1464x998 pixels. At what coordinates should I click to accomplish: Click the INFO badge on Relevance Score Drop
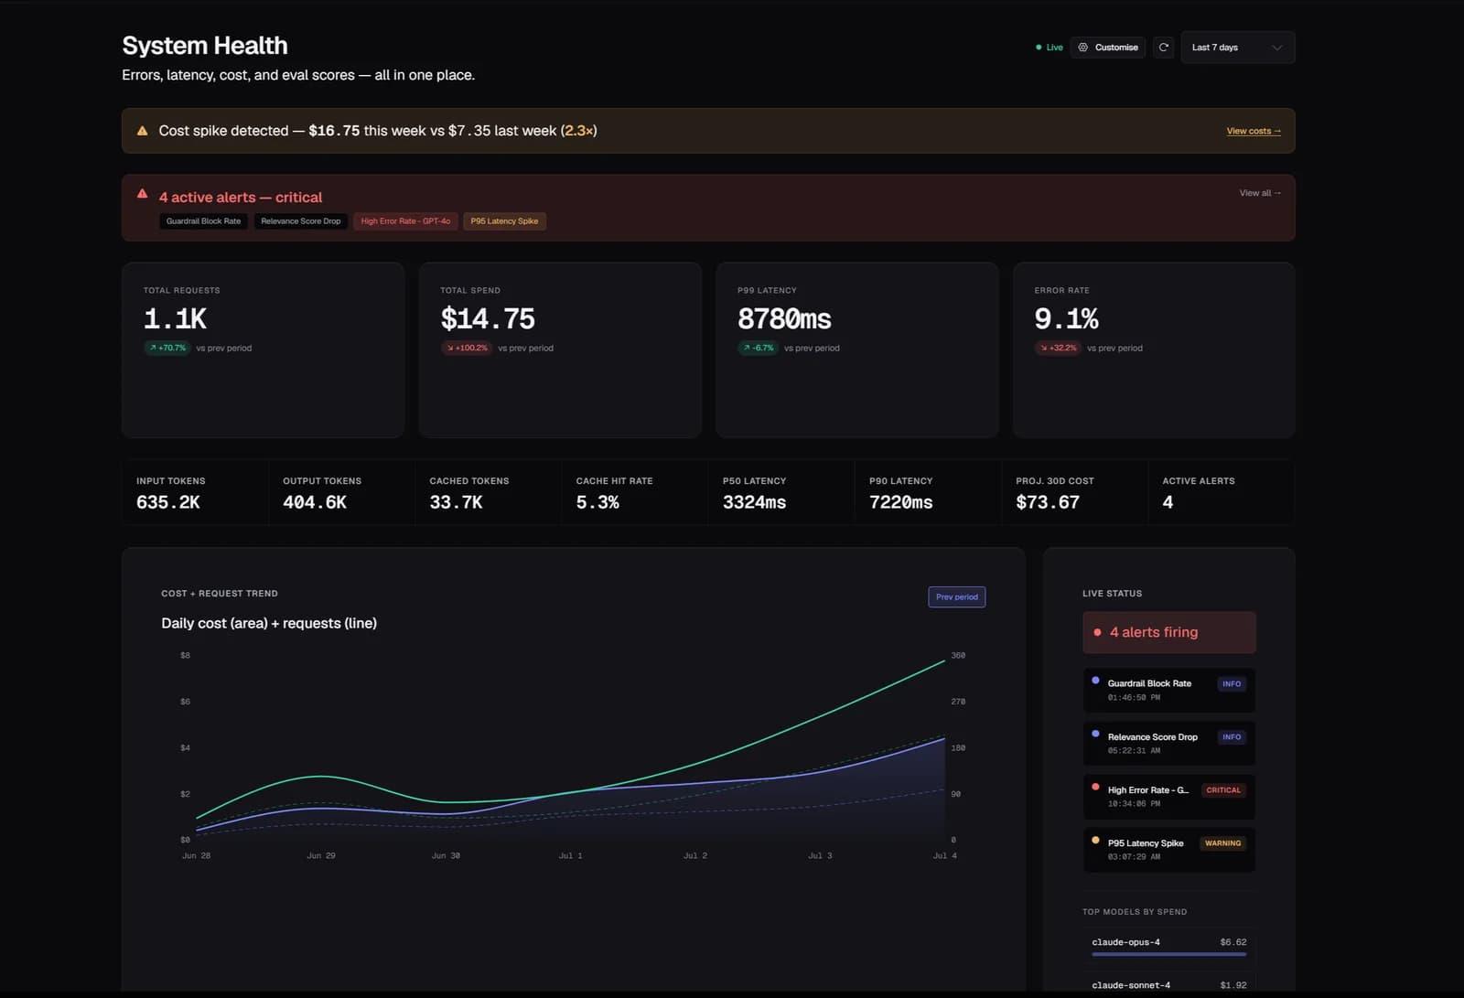pos(1232,737)
